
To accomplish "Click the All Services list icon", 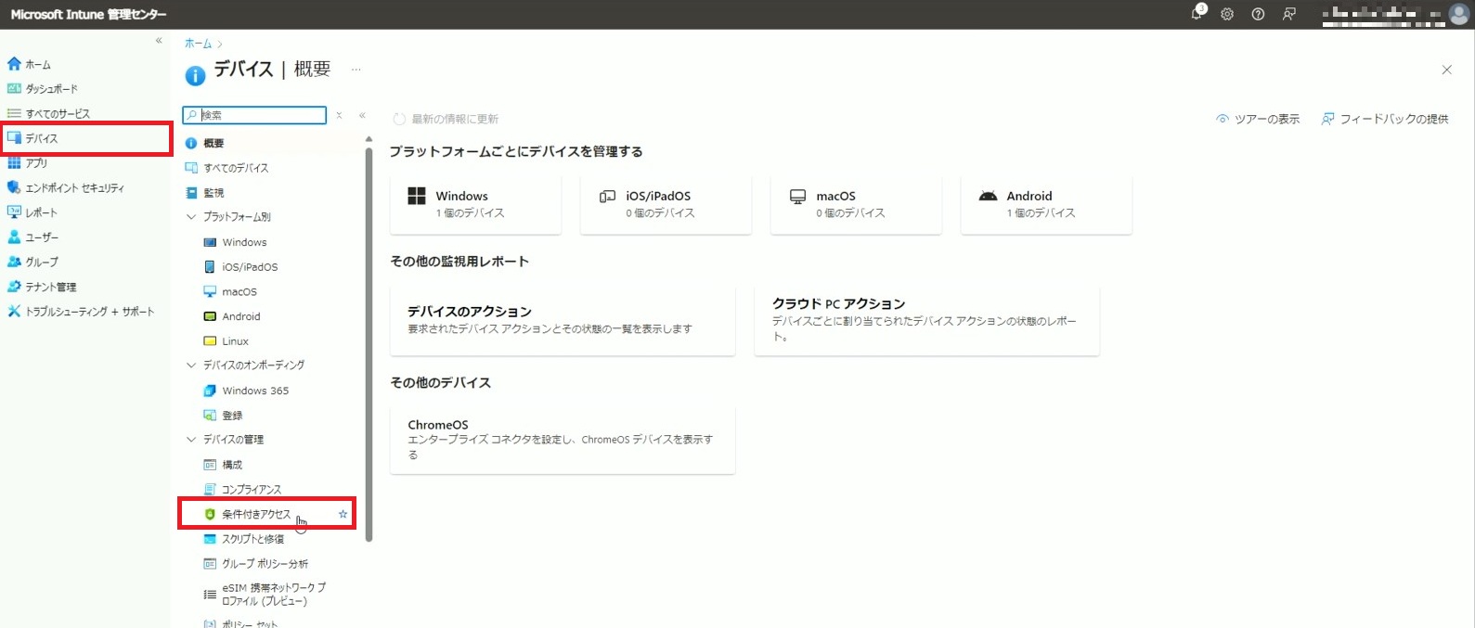I will (14, 113).
